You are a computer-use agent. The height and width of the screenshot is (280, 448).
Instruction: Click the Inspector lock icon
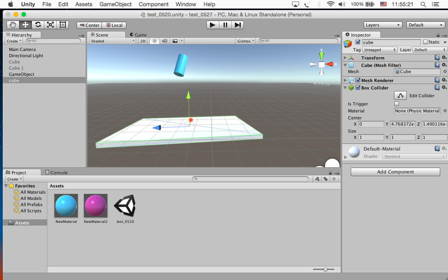point(438,35)
